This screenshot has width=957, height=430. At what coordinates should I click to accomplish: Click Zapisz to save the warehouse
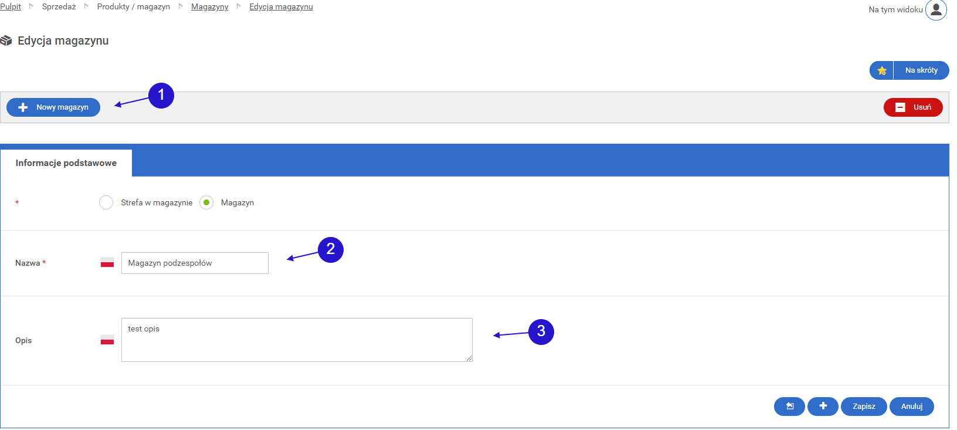point(864,406)
